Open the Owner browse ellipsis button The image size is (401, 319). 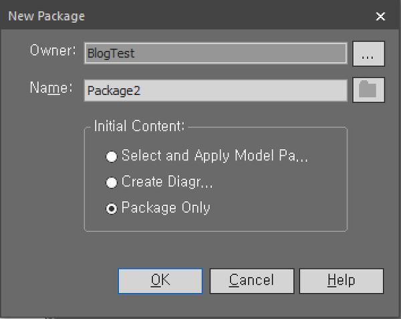(x=368, y=54)
